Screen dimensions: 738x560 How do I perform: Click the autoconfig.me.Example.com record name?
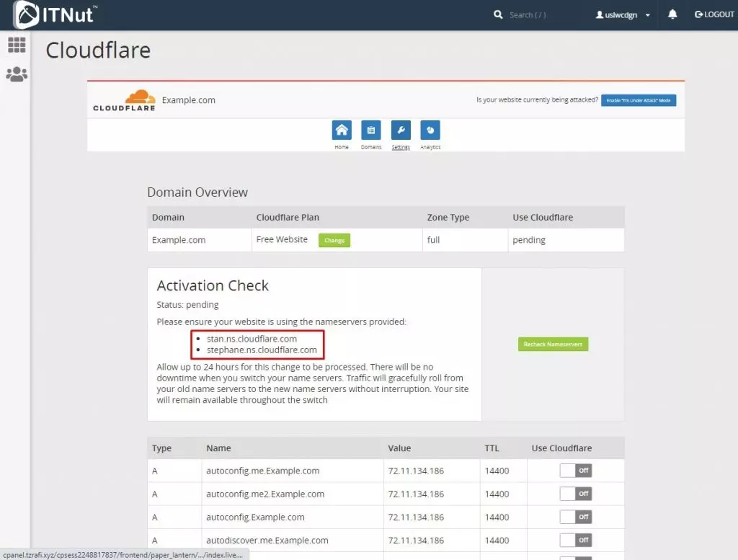click(262, 471)
